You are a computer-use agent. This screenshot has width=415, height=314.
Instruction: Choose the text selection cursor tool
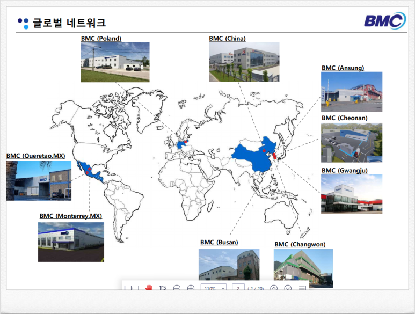(163, 288)
